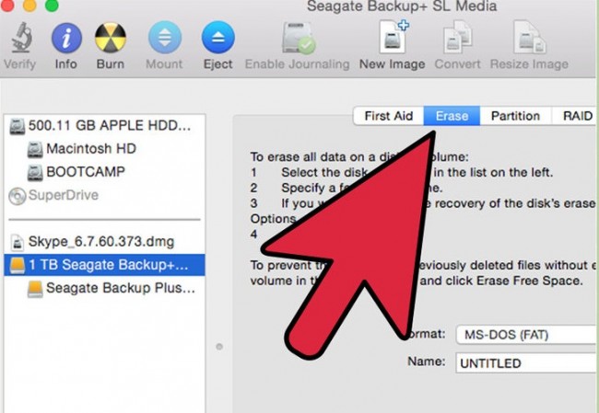Click the Resize Image icon
This screenshot has height=413, width=599.
(530, 37)
